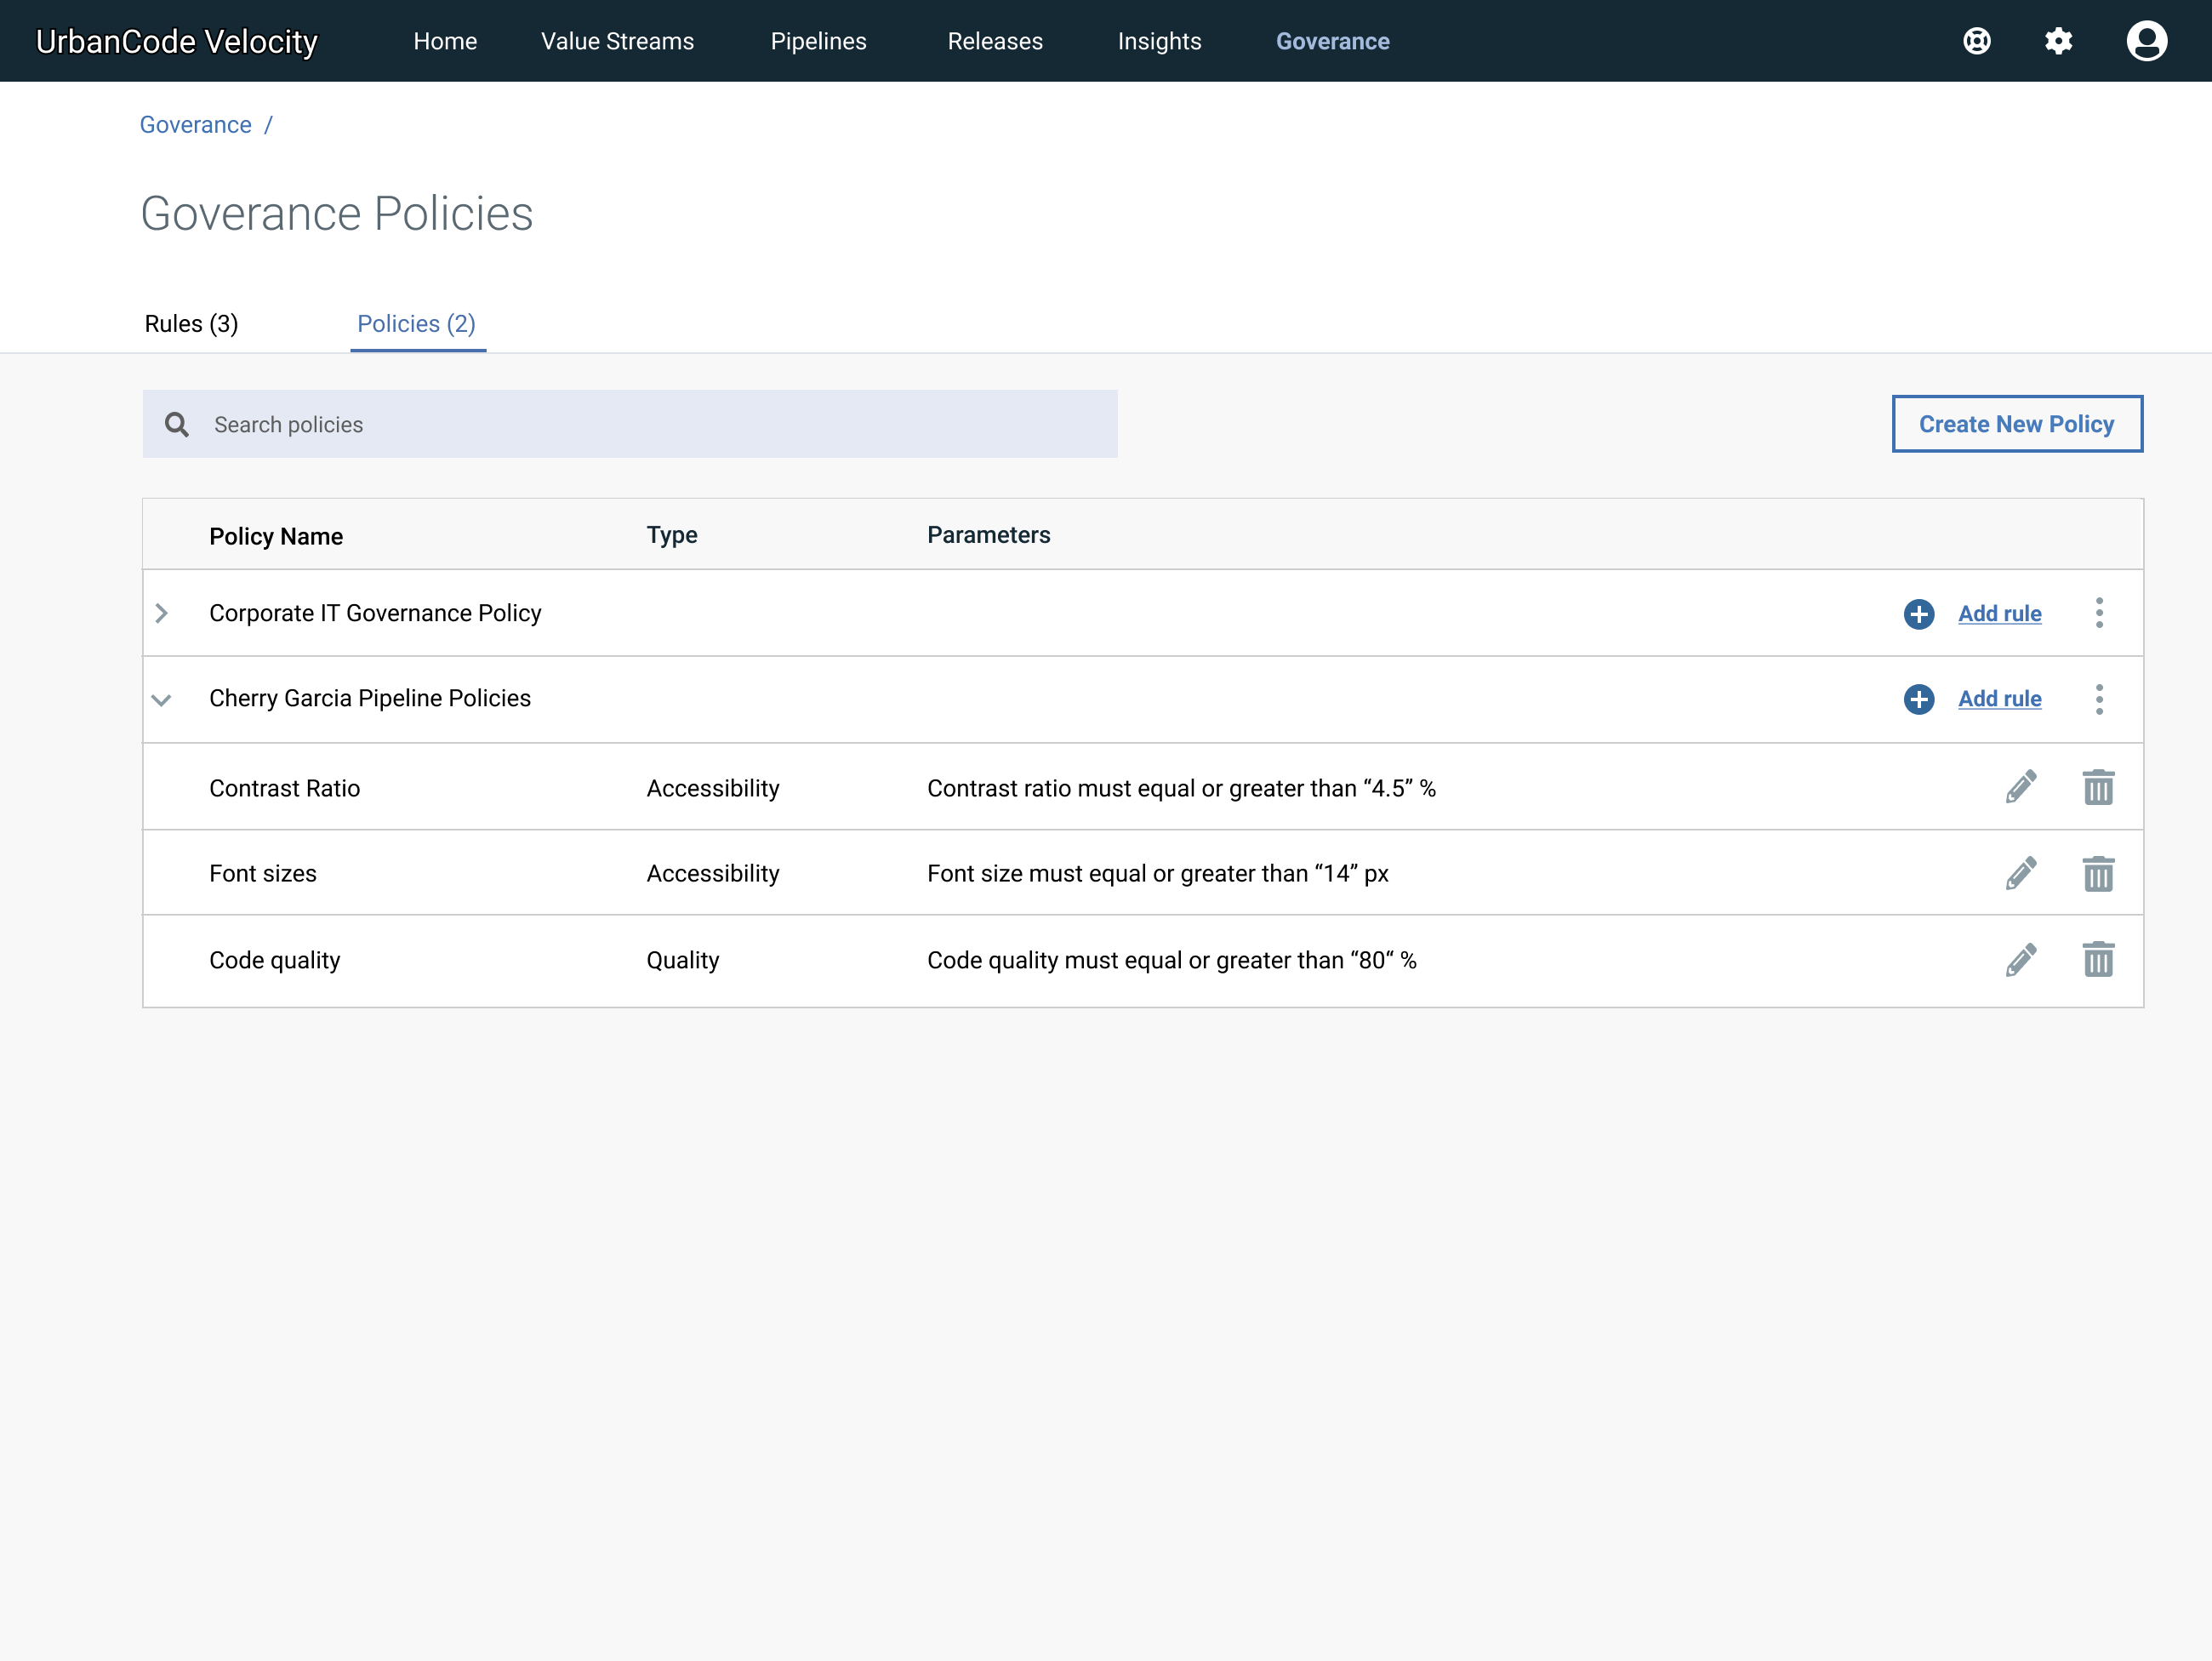
Task: Open the user profile avatar icon
Action: pyautogui.click(x=2146, y=41)
